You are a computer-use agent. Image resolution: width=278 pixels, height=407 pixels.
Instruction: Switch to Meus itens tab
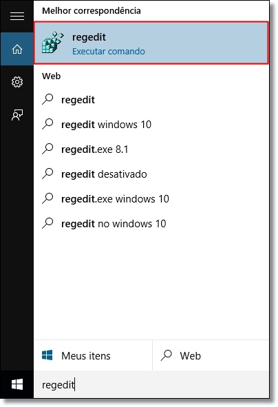93,355
